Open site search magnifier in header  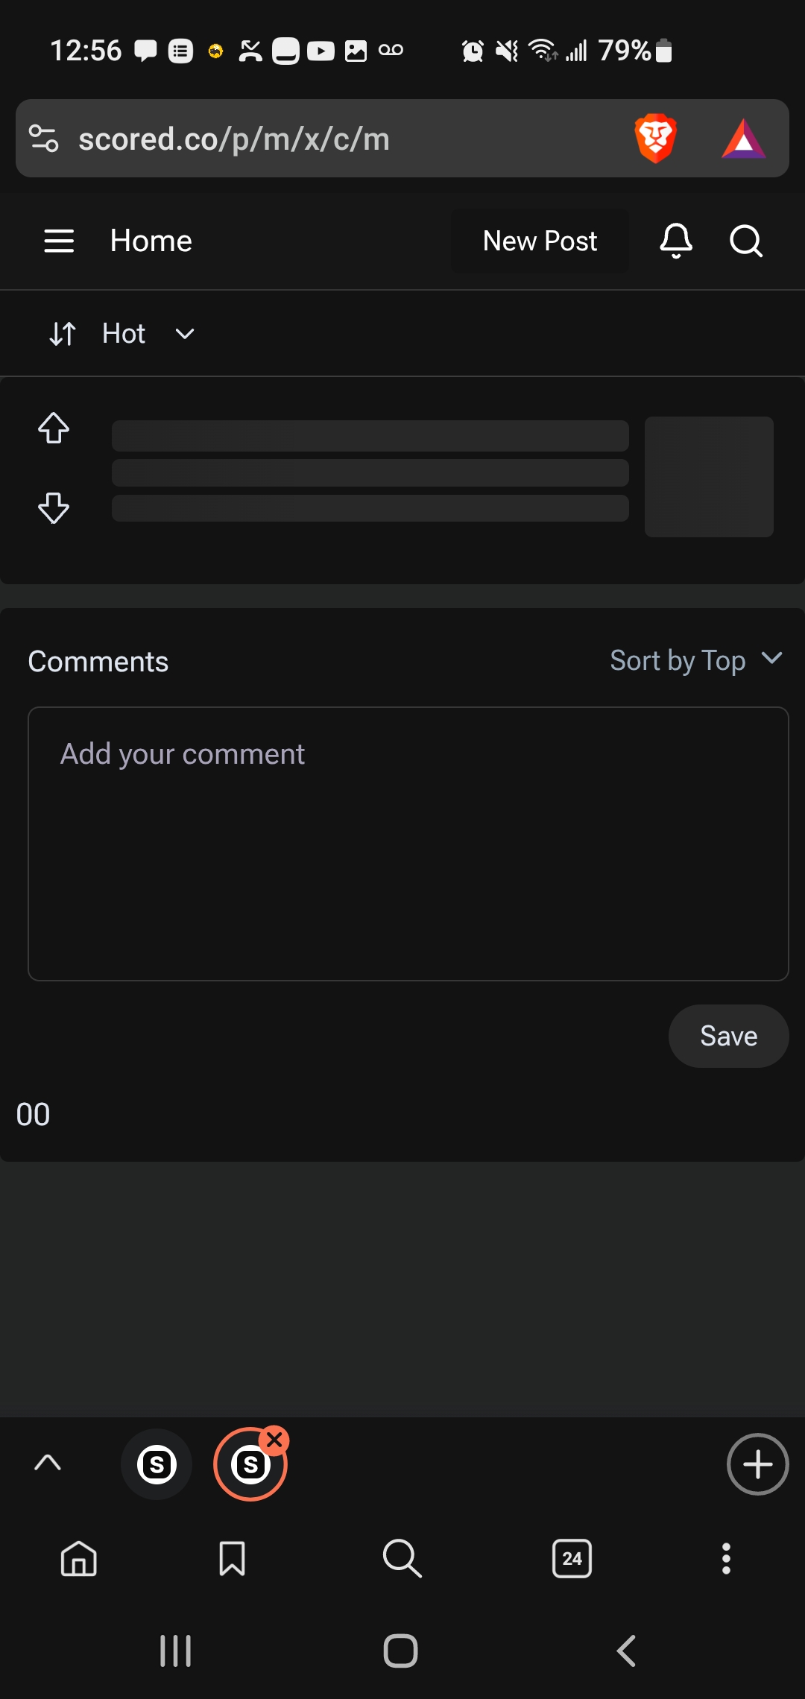pyautogui.click(x=745, y=241)
